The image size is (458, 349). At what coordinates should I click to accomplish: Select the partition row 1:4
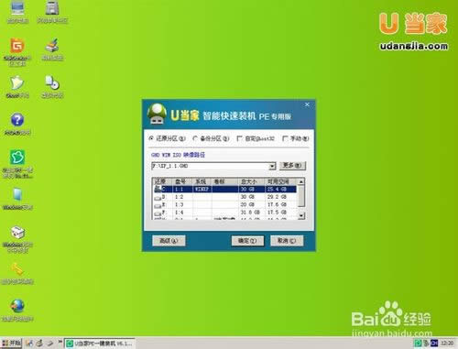(225, 213)
